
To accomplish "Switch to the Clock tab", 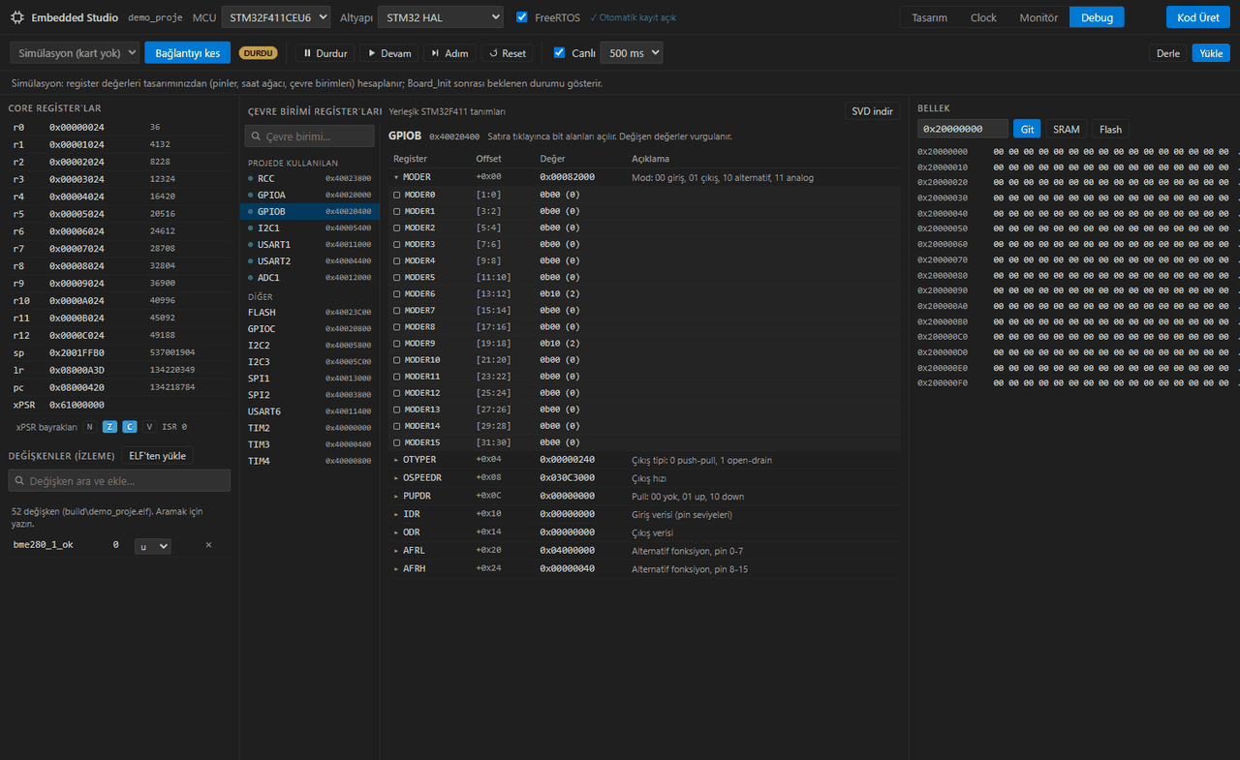I will pos(983,17).
